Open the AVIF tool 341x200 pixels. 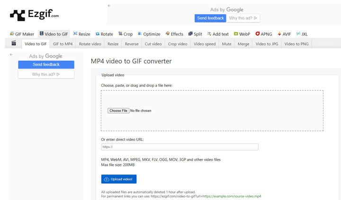click(284, 34)
